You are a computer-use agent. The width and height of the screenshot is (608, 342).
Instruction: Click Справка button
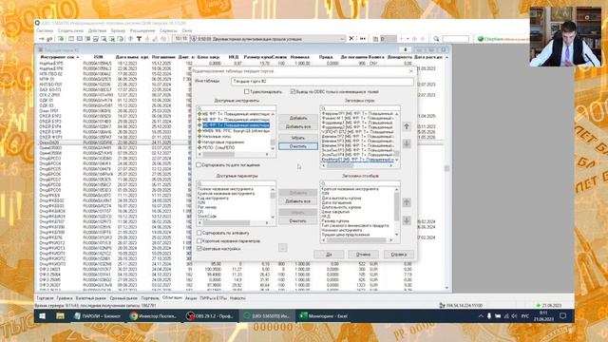click(x=399, y=255)
